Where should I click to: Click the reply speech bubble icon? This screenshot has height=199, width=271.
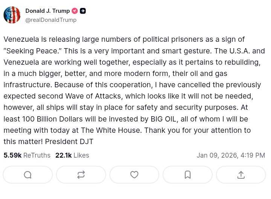[27, 175]
